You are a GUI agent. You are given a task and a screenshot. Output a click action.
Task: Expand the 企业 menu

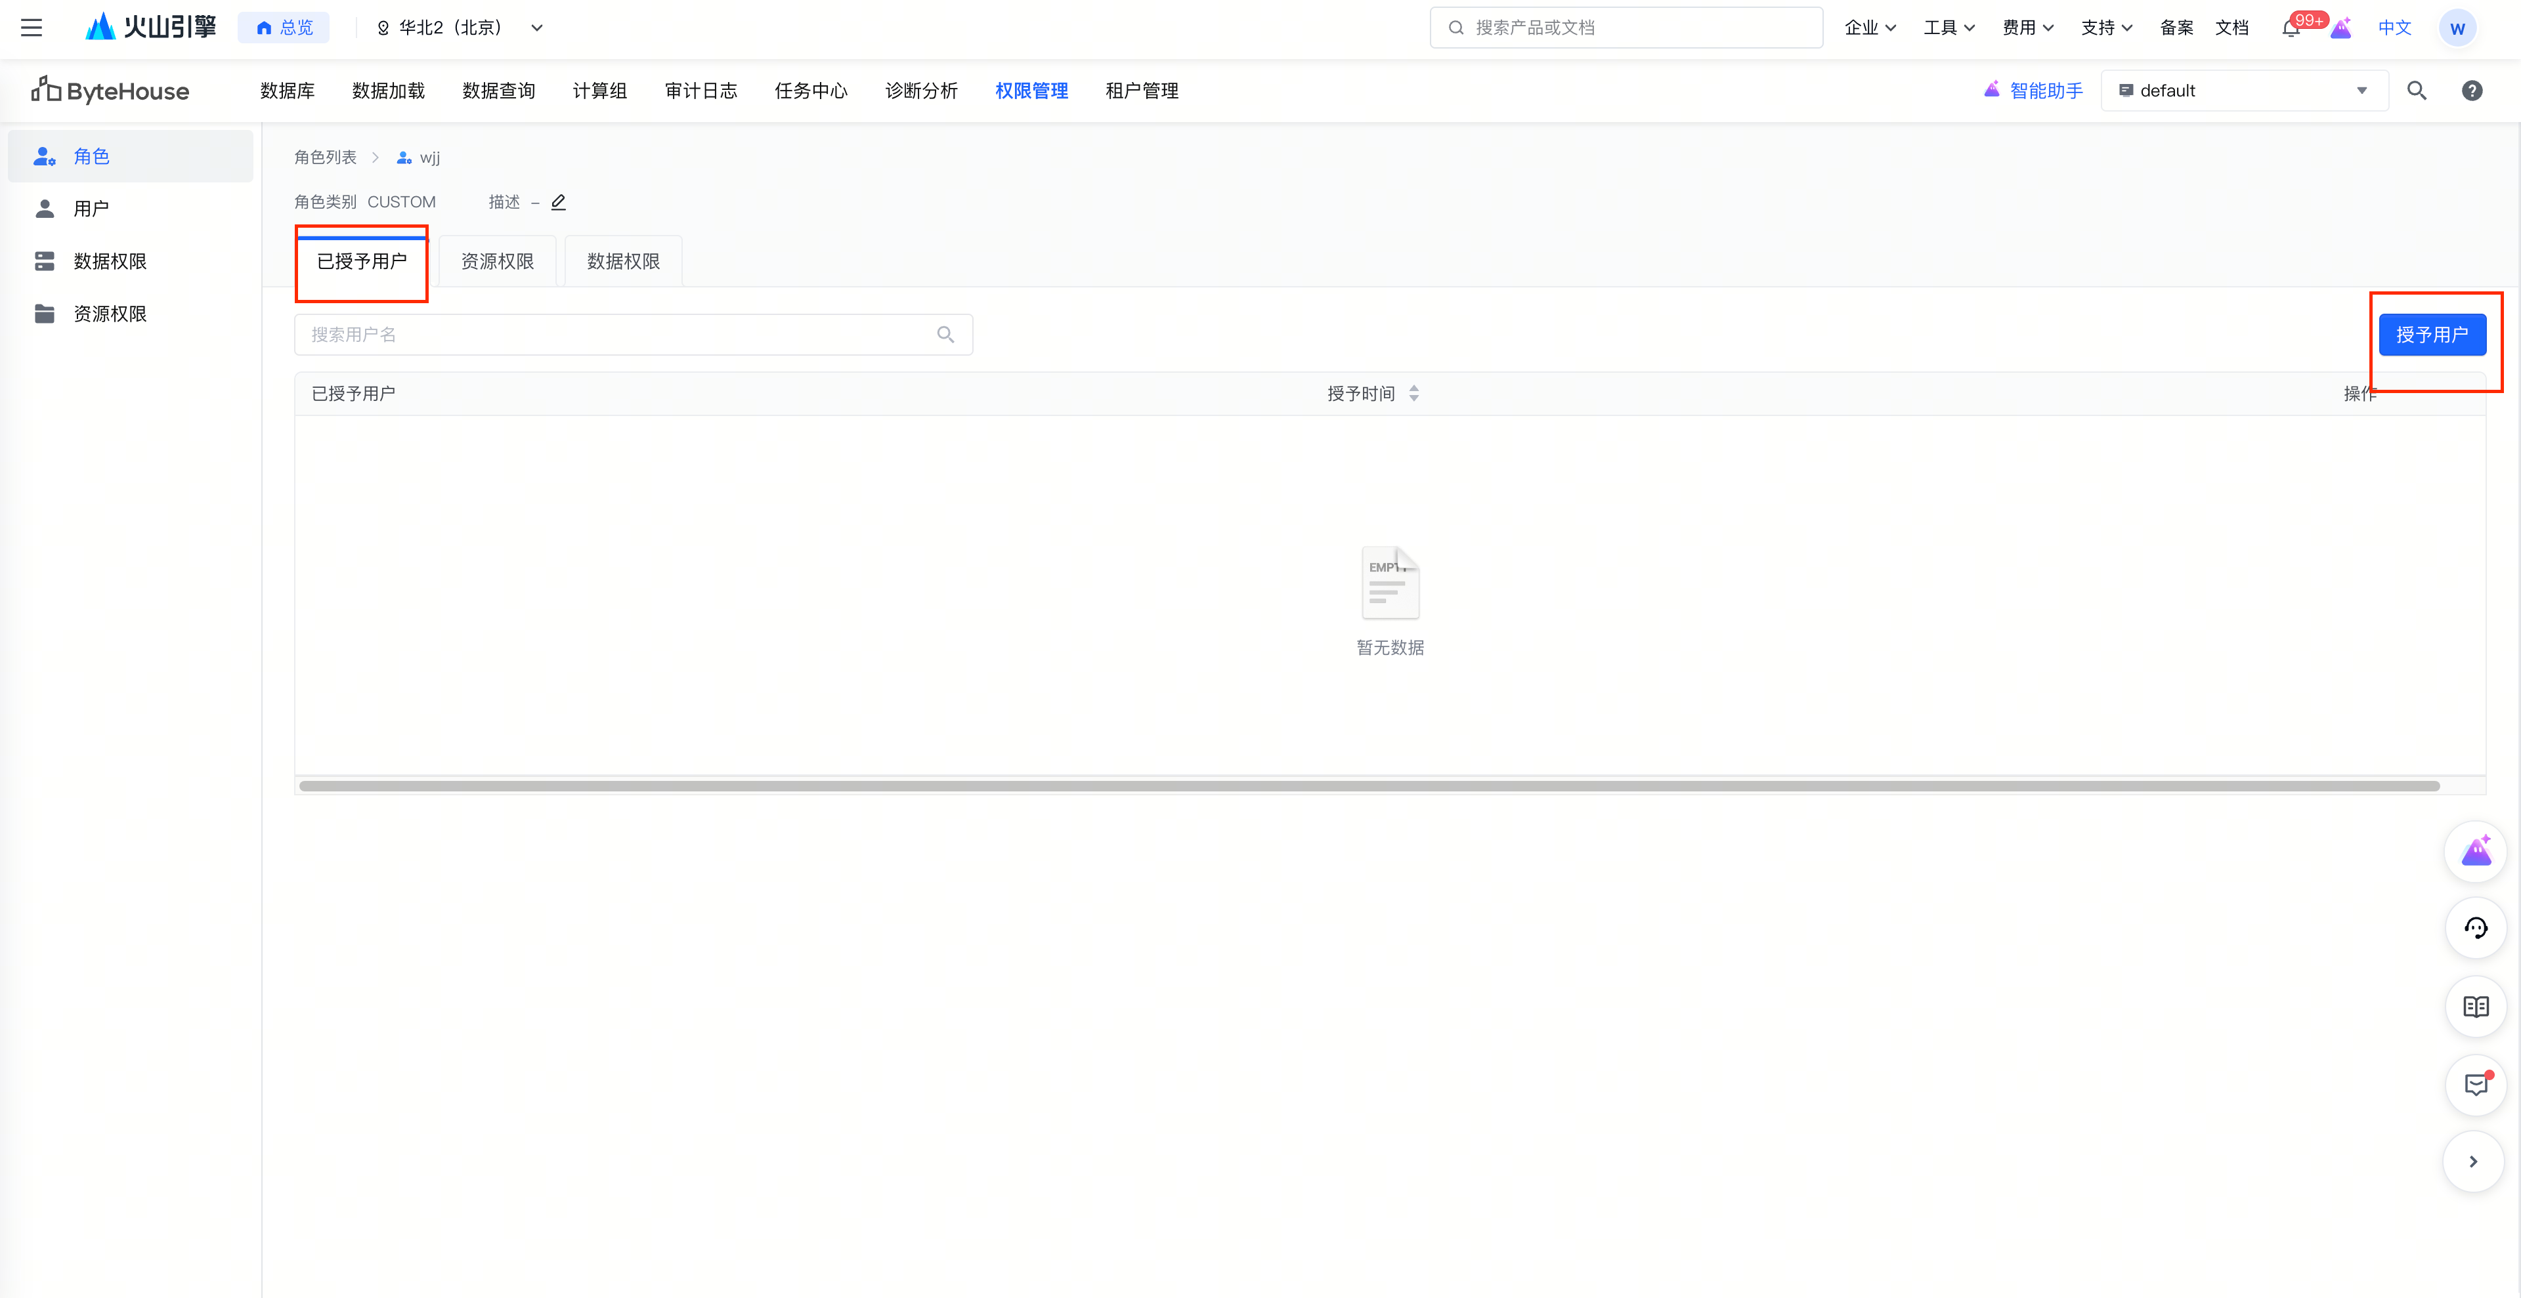click(x=1869, y=28)
